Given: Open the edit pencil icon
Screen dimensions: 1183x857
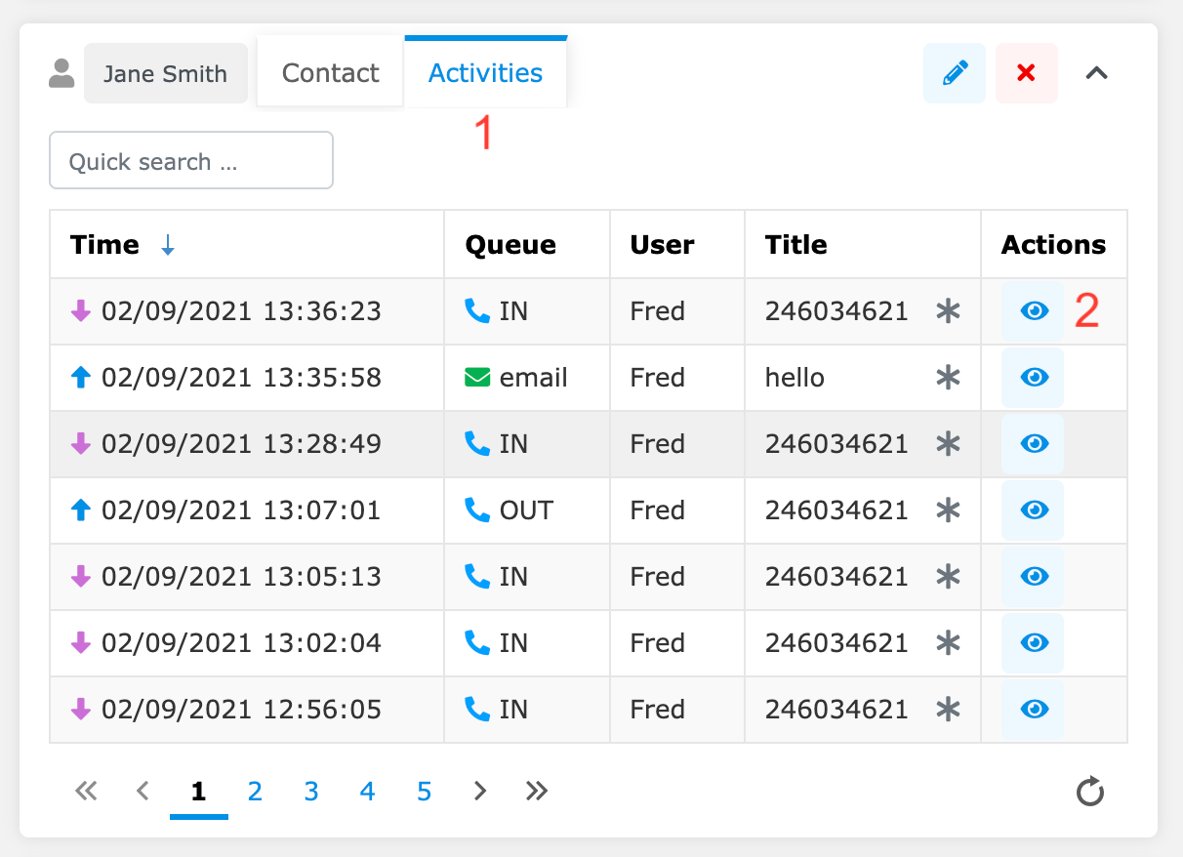Looking at the screenshot, I should pos(954,72).
